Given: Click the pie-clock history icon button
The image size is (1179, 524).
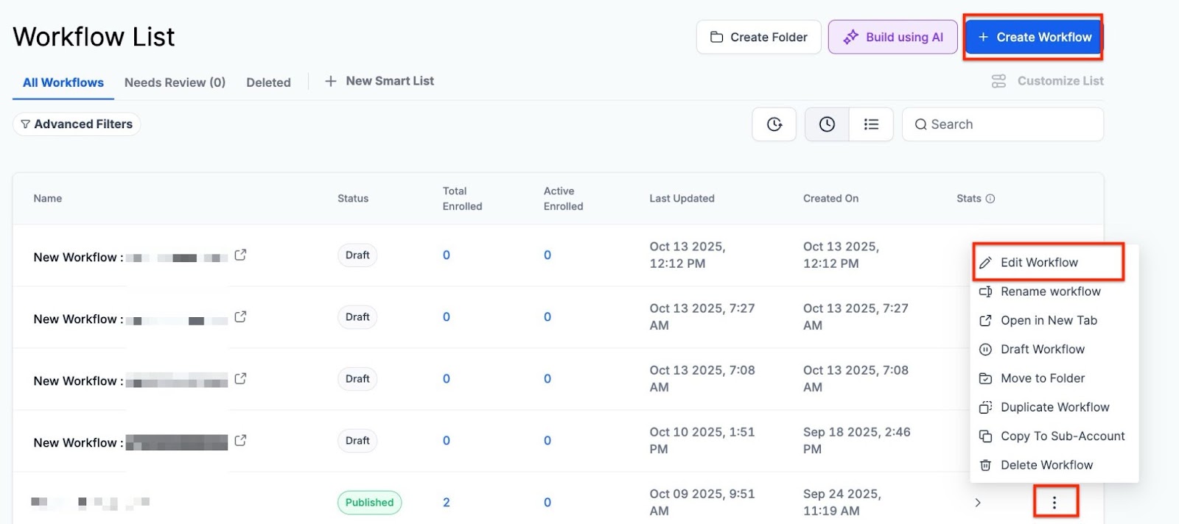Looking at the screenshot, I should (774, 124).
